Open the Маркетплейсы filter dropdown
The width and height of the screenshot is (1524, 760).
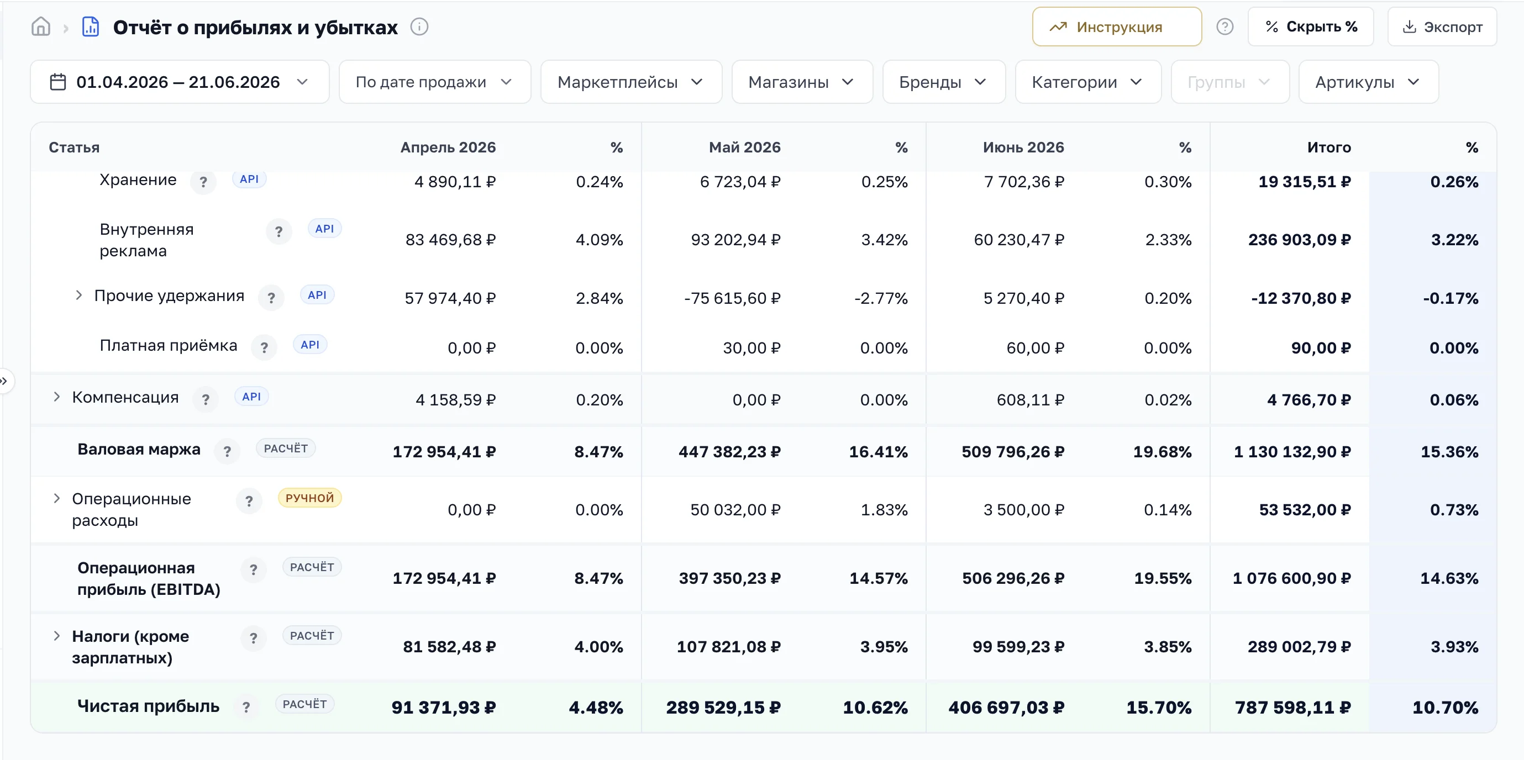pyautogui.click(x=631, y=82)
